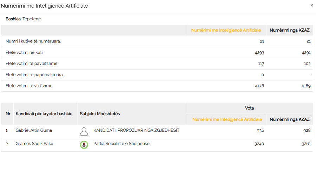The height and width of the screenshot is (171, 316).
Task: Click the Fletë votimi të papërcaktuara row label
Action: [x=34, y=75]
